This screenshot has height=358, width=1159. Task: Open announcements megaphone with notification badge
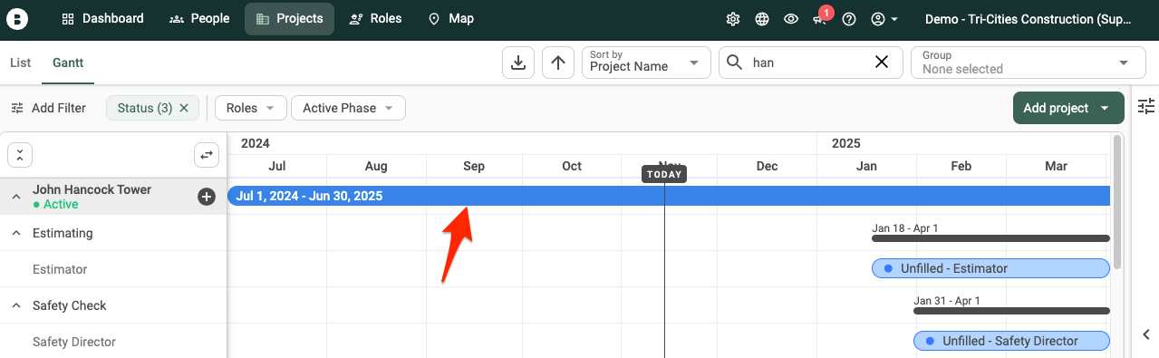point(820,18)
